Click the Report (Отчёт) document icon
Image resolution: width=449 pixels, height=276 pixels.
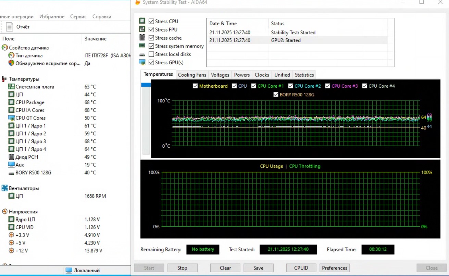coord(10,27)
